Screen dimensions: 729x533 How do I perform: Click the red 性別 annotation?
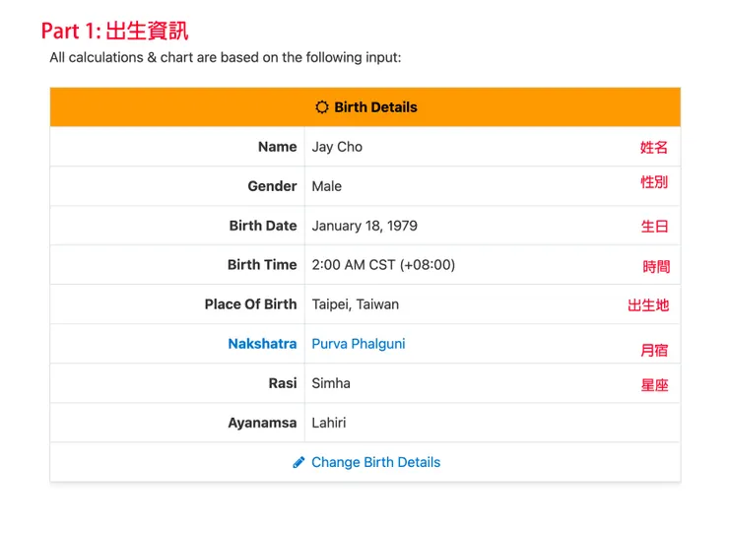pyautogui.click(x=654, y=182)
